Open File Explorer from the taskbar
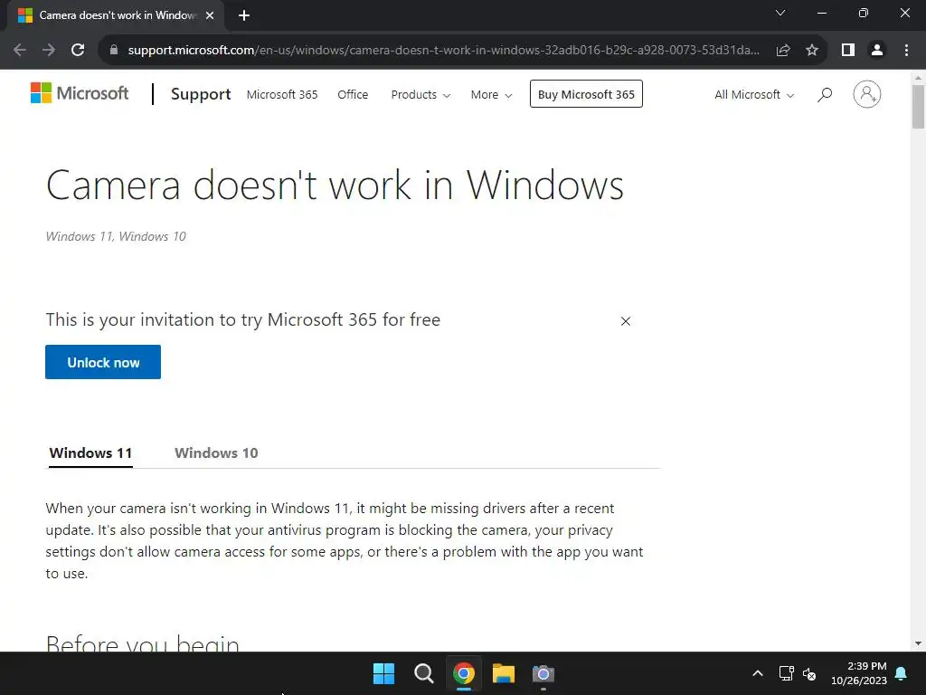The height and width of the screenshot is (695, 926). click(504, 673)
